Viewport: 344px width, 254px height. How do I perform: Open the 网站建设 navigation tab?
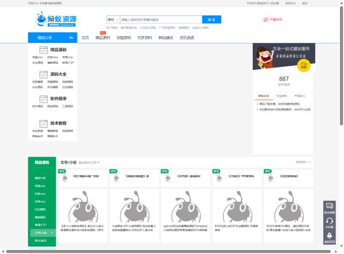click(x=166, y=38)
